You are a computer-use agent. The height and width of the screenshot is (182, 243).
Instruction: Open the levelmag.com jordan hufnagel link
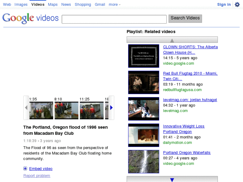(x=190, y=100)
